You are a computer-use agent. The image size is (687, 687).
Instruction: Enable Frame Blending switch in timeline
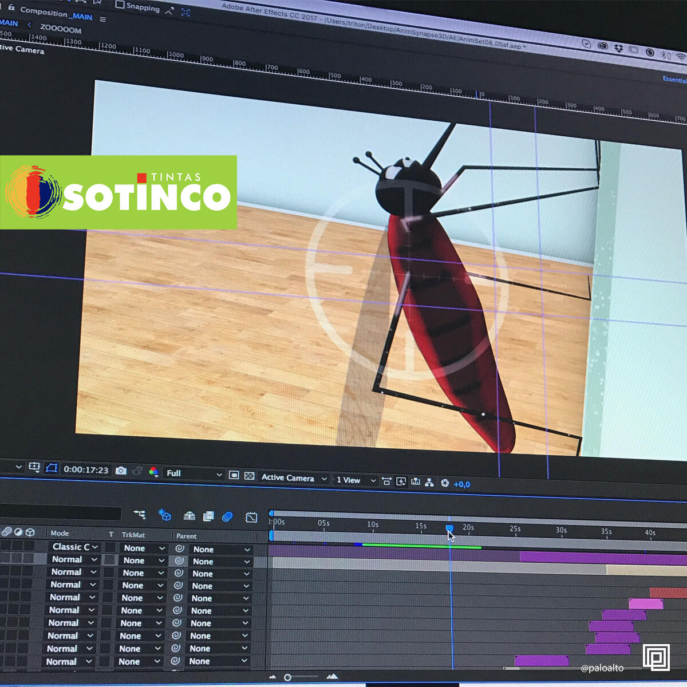tap(208, 516)
